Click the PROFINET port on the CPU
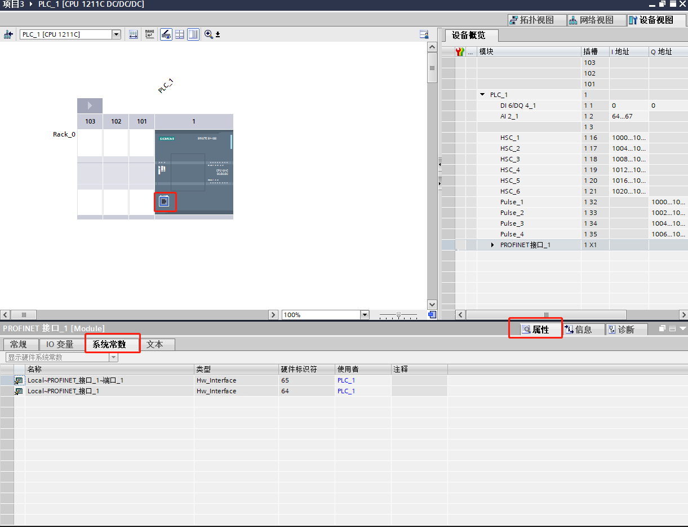Image resolution: width=688 pixels, height=527 pixels. pyautogui.click(x=164, y=201)
